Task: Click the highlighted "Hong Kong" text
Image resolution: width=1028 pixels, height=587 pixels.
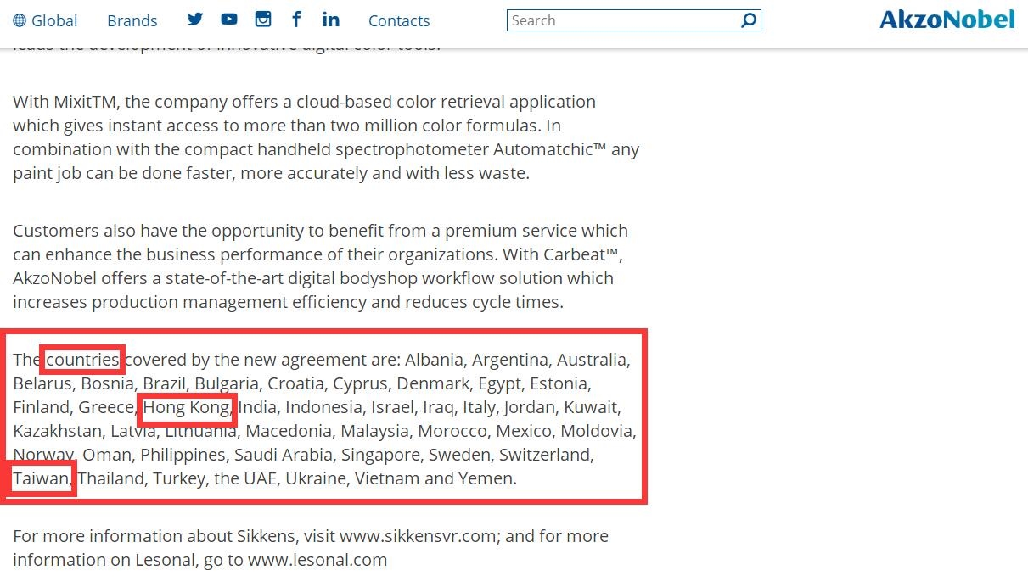Action: (187, 407)
